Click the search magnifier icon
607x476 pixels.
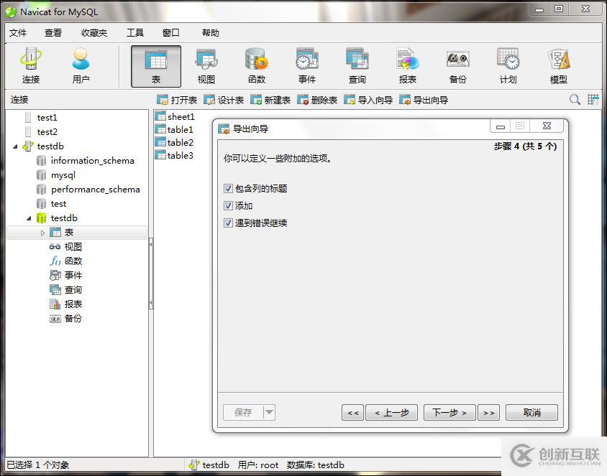575,100
